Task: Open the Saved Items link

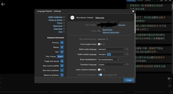Action: tap(108, 30)
